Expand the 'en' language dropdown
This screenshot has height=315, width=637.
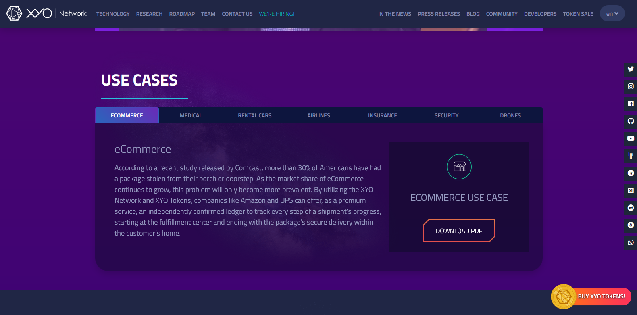(612, 14)
